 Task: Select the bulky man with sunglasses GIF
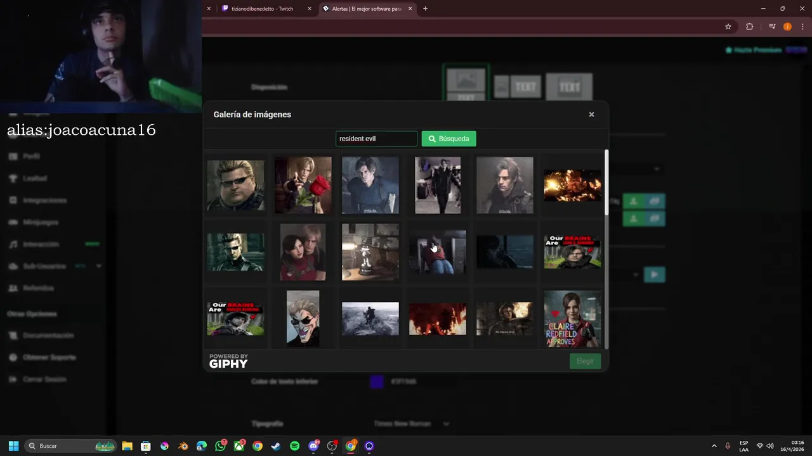(x=235, y=185)
